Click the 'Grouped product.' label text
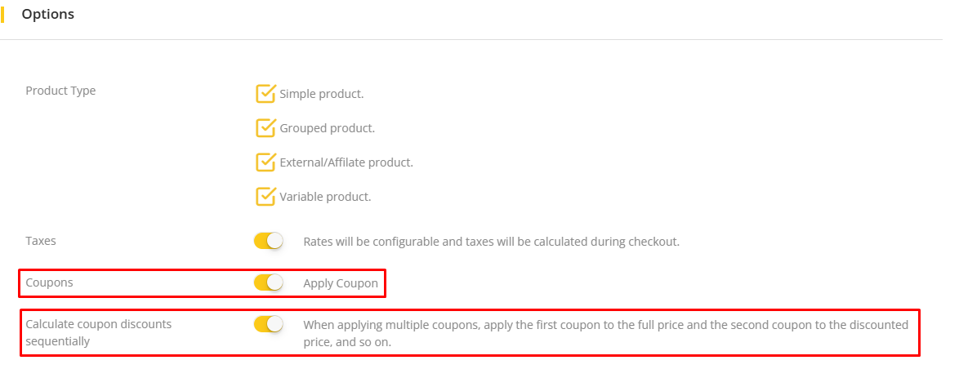The width and height of the screenshot is (959, 378). pyautogui.click(x=328, y=128)
